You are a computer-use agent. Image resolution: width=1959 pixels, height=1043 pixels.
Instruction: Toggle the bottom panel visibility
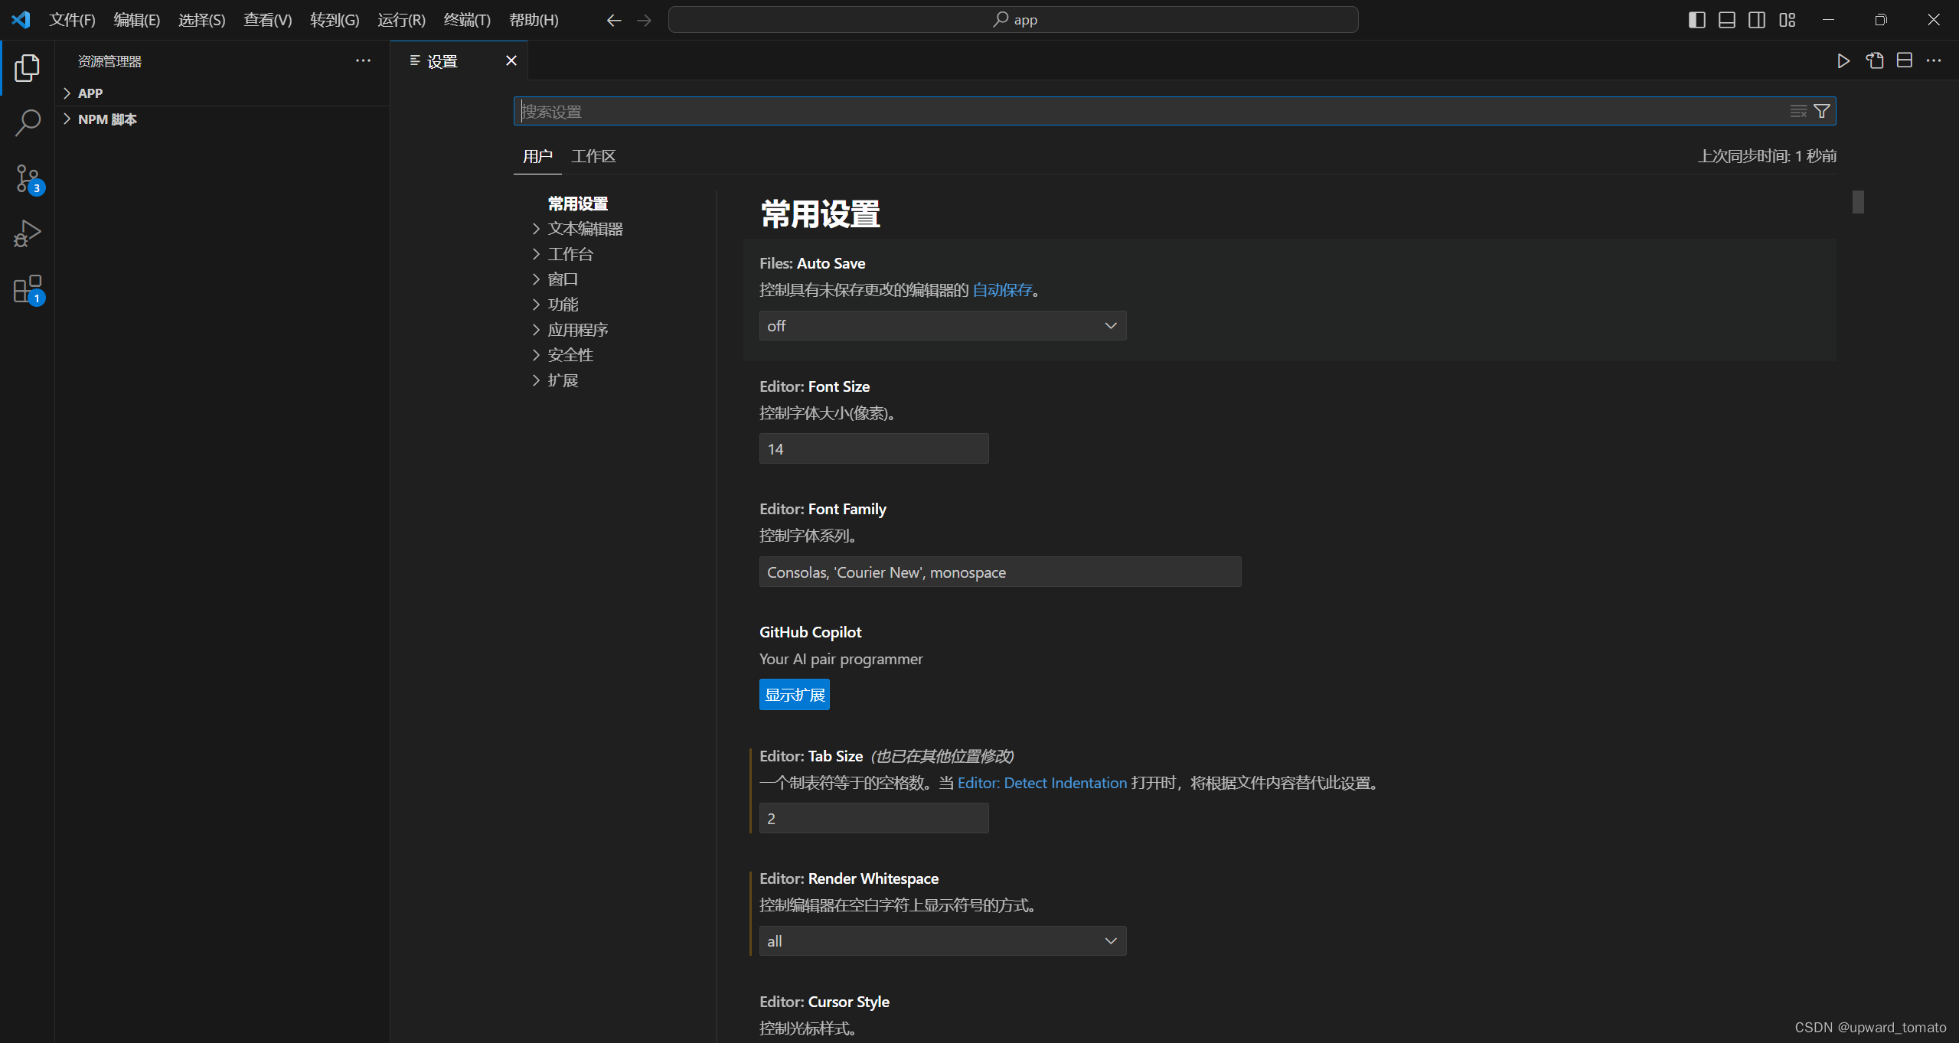[x=1726, y=20]
